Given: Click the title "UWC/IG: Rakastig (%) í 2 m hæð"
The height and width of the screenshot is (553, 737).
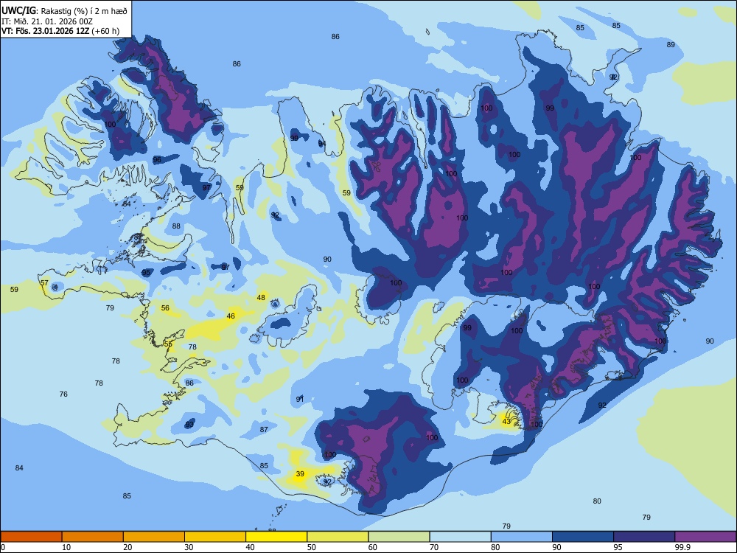Looking at the screenshot, I should click(x=64, y=11).
